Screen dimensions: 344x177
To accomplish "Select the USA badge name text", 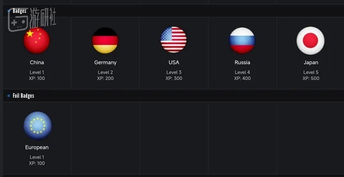I will pyautogui.click(x=174, y=62).
